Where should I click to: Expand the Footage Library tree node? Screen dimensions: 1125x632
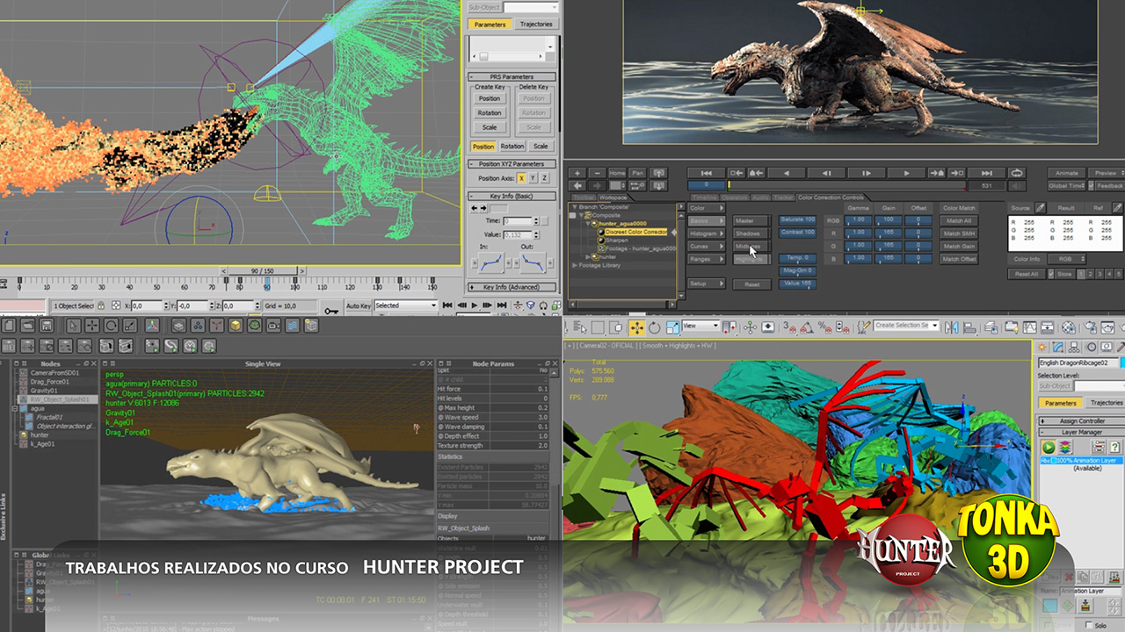pos(576,265)
